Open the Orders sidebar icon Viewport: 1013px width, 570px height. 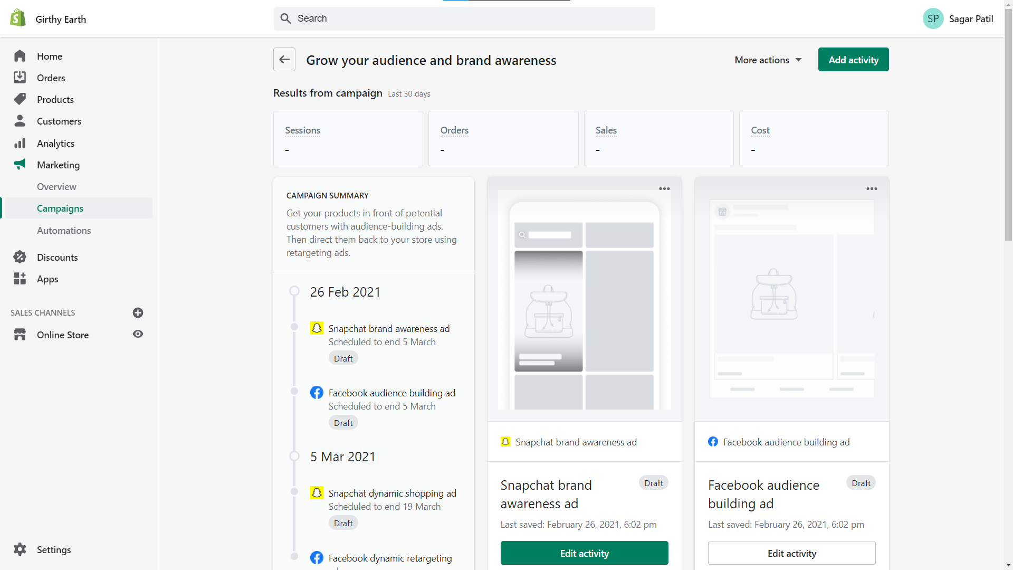point(20,78)
